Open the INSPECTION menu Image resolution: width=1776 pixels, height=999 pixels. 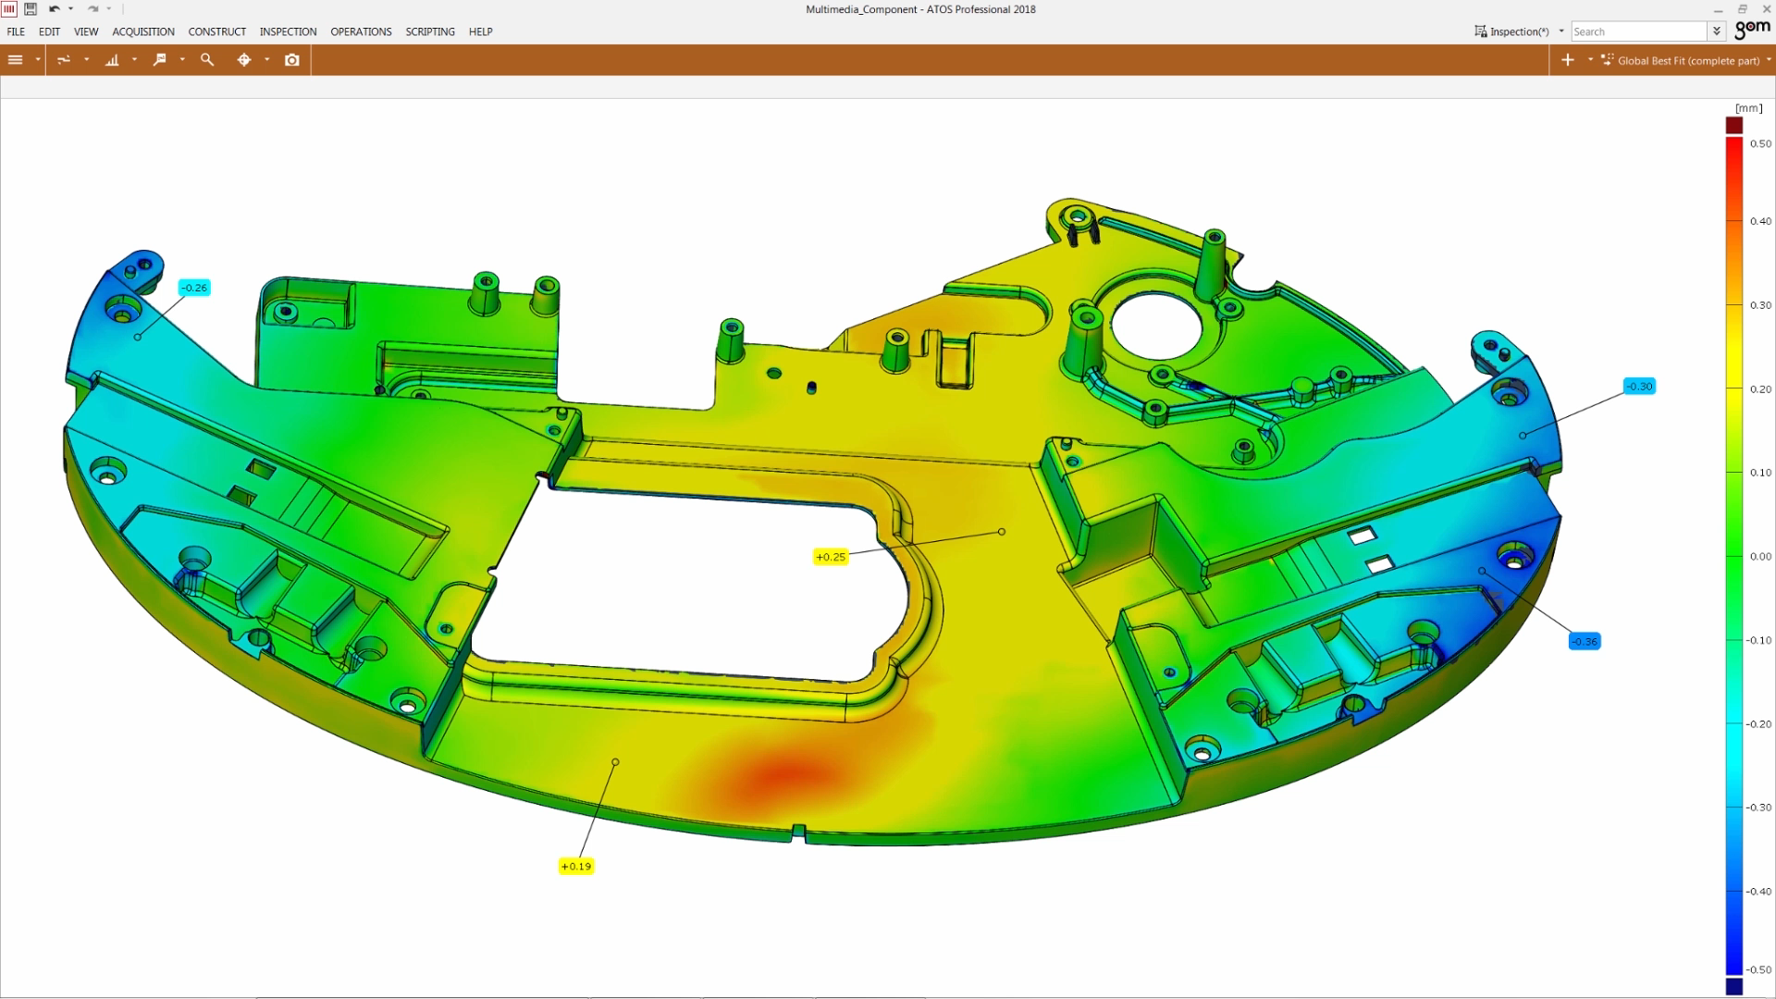pos(288,31)
